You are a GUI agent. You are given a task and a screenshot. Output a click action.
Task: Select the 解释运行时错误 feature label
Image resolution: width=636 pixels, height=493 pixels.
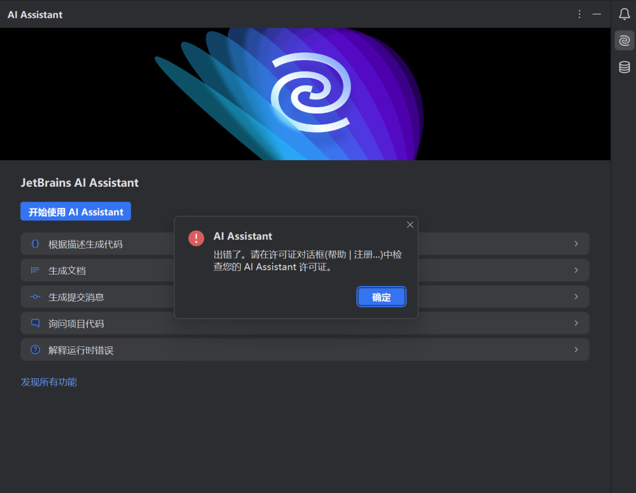coord(81,350)
